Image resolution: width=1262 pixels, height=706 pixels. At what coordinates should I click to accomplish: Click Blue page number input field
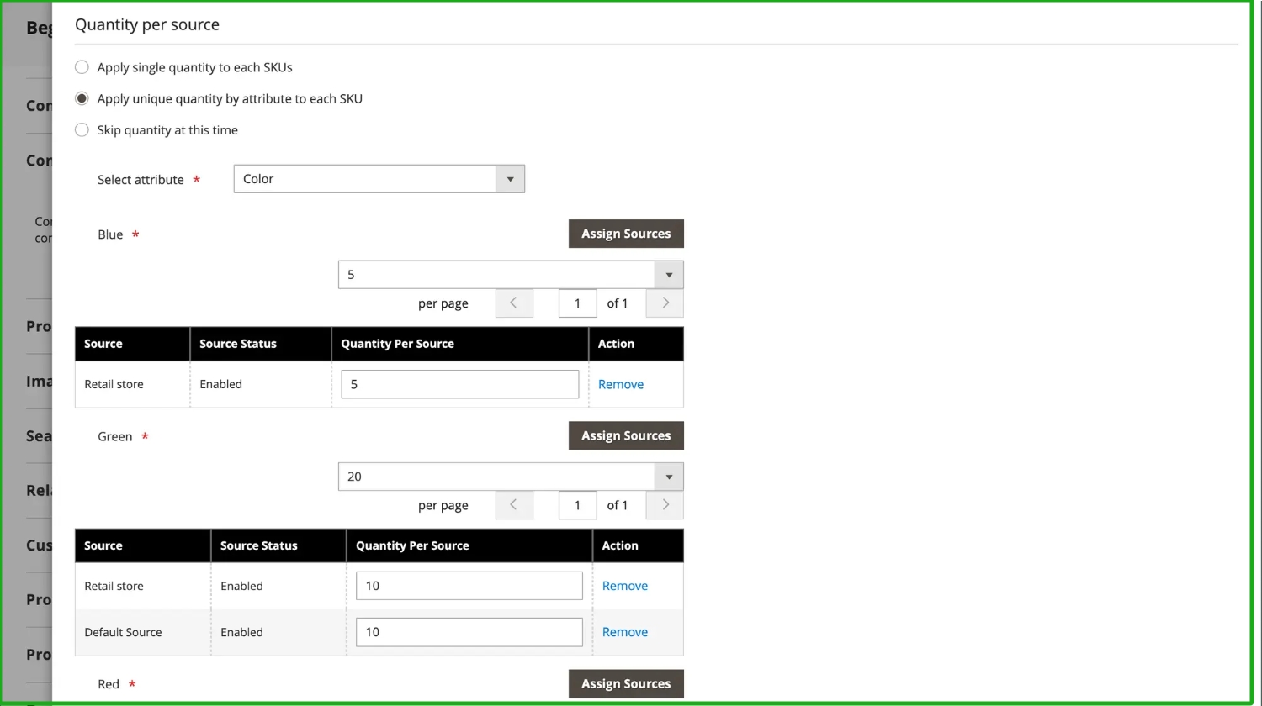point(577,303)
